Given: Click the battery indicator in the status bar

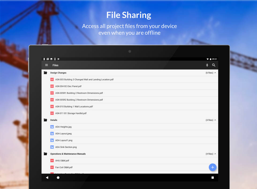Looking at the screenshot, I should coord(210,59).
